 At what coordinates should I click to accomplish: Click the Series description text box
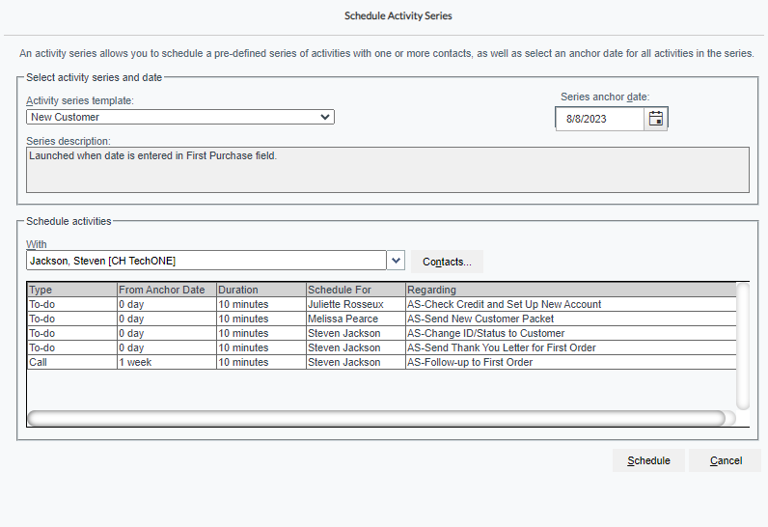[388, 170]
